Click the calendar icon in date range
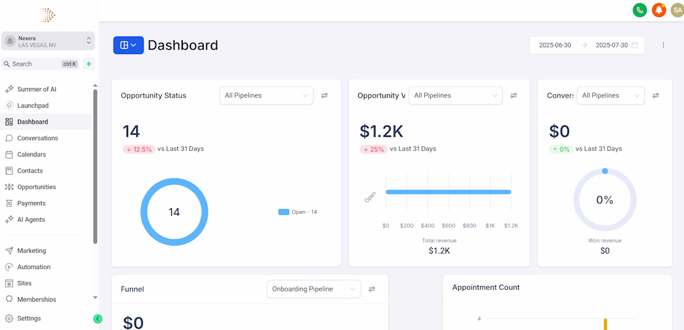Screen dimensions: 684x330 (635, 45)
